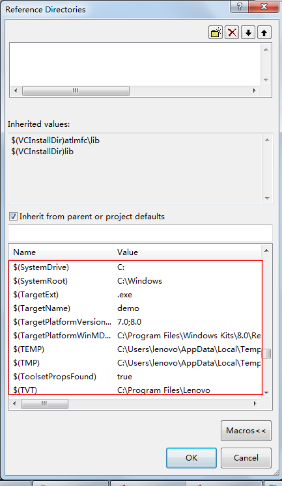Click up arrow of inherited values scrollbar
This screenshot has width=282, height=486.
(267, 140)
